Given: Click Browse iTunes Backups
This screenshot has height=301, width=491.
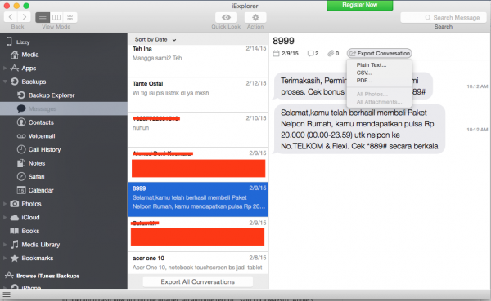Looking at the screenshot, I should [47, 276].
